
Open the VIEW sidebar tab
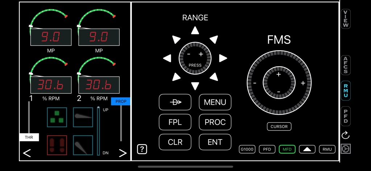click(346, 19)
